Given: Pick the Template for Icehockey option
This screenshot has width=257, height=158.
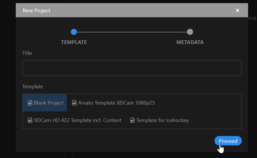Looking at the screenshot, I should click(x=159, y=120).
